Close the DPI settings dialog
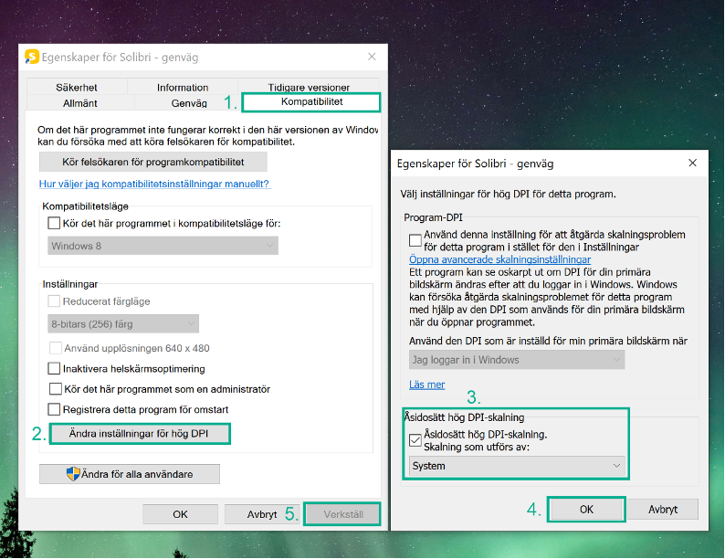The width and height of the screenshot is (725, 559). click(x=692, y=163)
